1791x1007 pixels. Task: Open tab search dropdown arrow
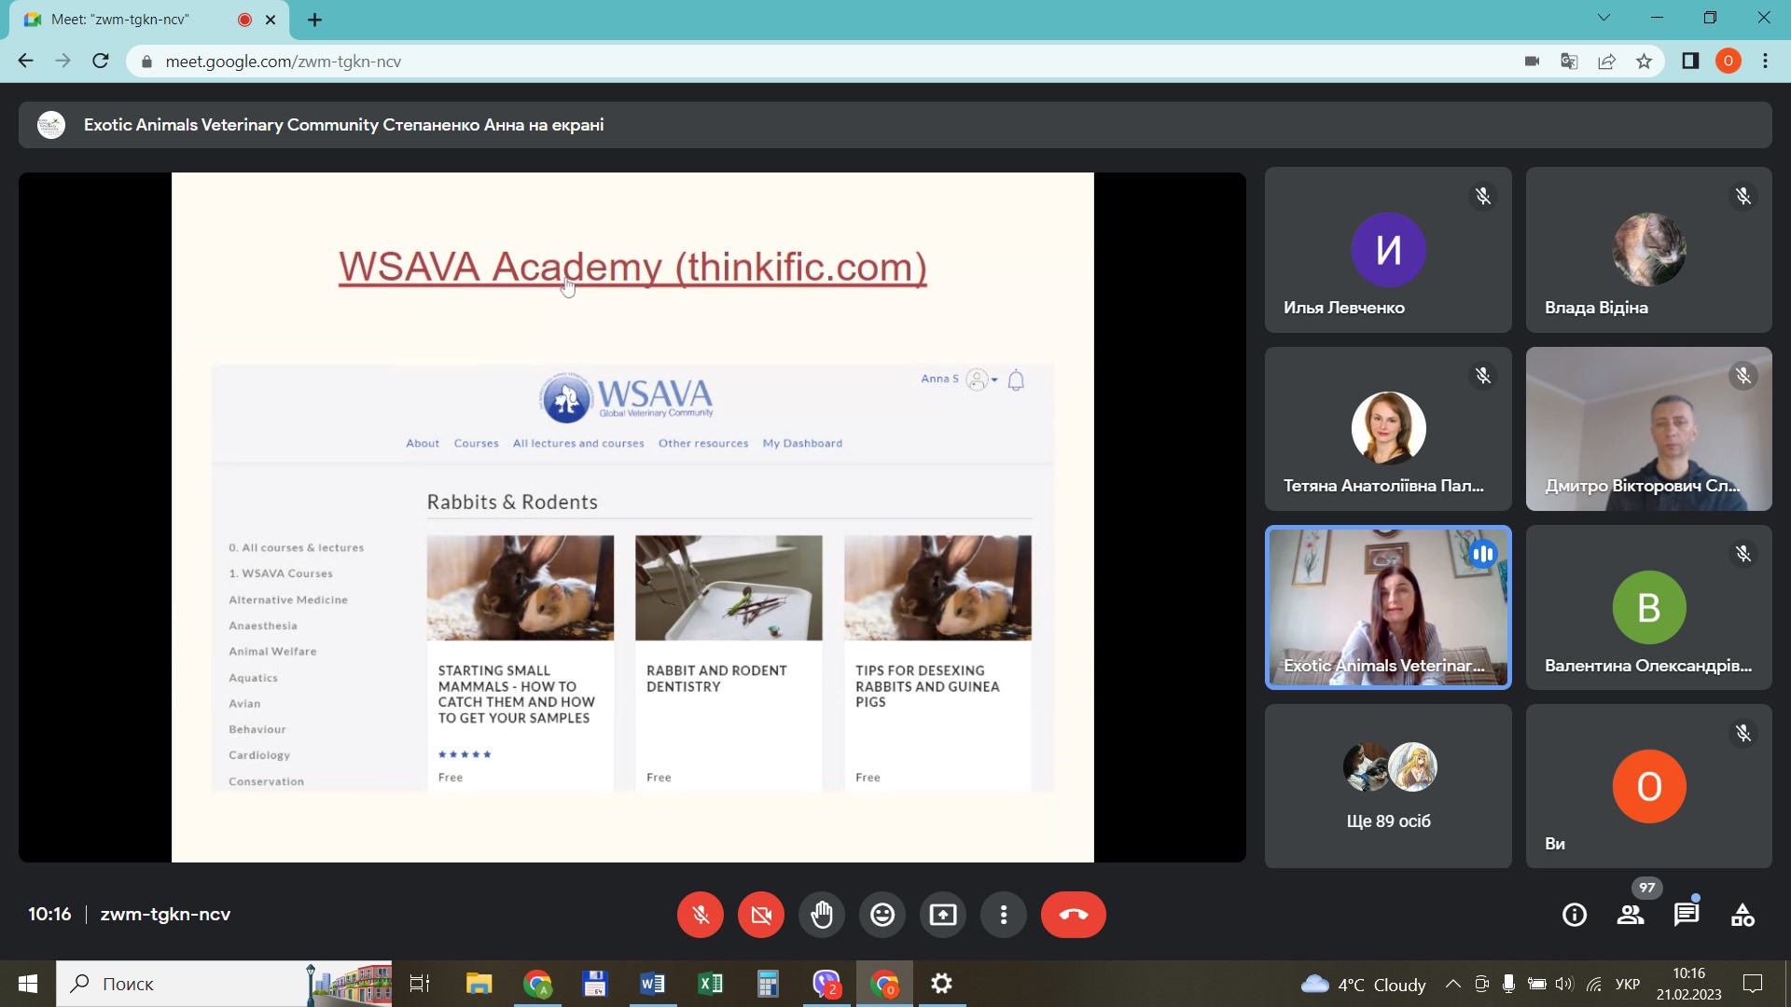tap(1604, 18)
